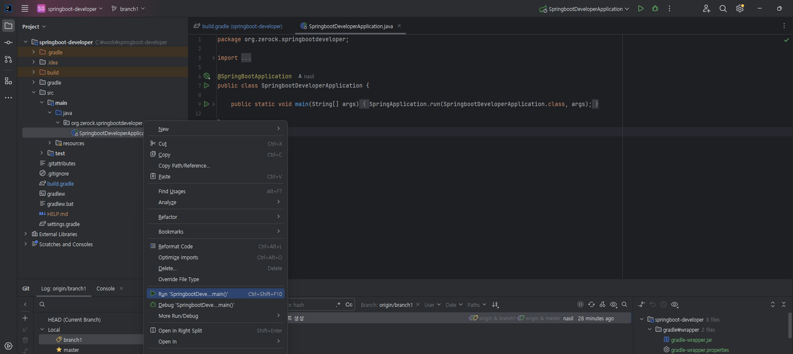
Task: Open the main hamburger menu
Action: [25, 8]
